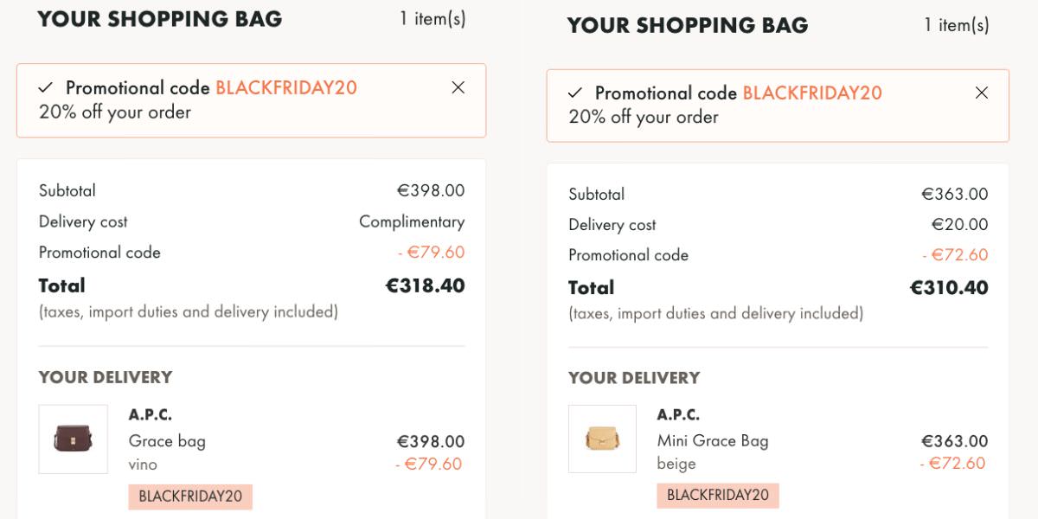
Task: Open the beige Mini Grace Bag thumbnail
Action: [x=602, y=439]
